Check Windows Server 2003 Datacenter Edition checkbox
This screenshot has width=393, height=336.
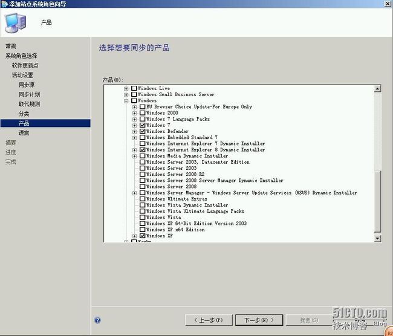click(x=143, y=162)
